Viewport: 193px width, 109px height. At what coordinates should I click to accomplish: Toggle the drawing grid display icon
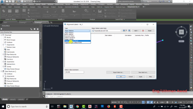tap(119, 102)
